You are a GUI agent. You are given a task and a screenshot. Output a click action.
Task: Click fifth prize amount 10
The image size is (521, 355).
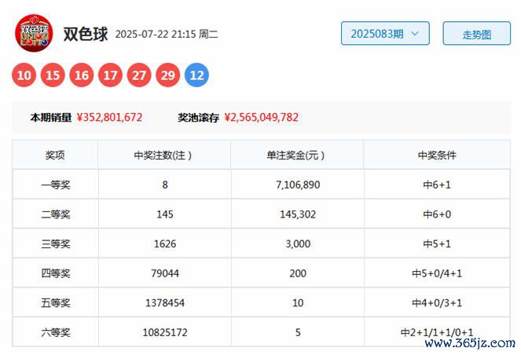[x=298, y=303]
